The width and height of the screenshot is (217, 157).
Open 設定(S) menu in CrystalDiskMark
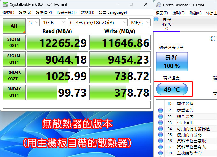(x=25, y=12)
